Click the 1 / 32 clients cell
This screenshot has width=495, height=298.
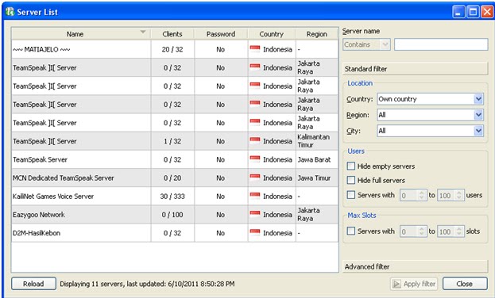click(x=172, y=141)
